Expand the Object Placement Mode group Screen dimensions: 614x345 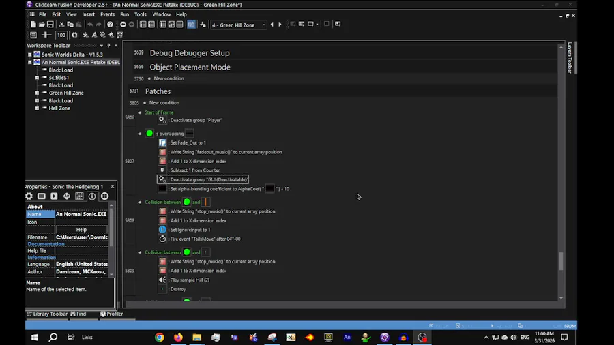(x=190, y=67)
